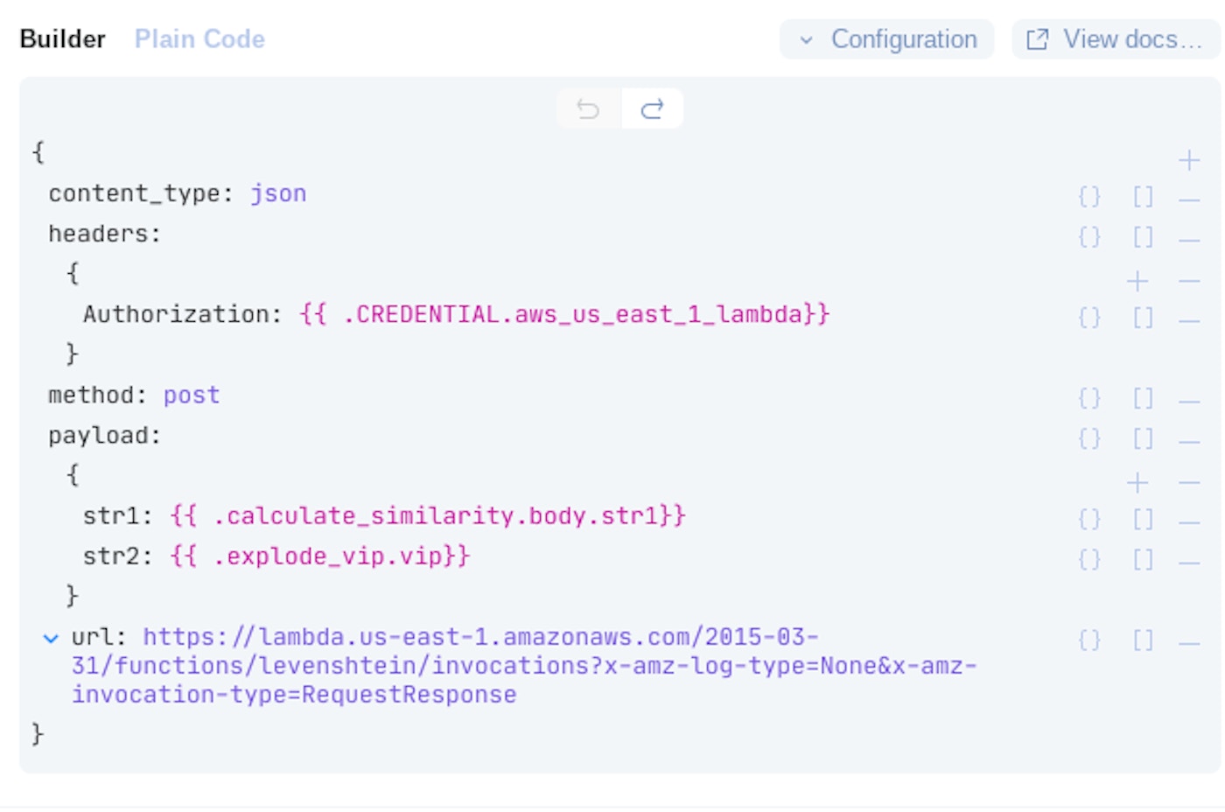Convert method value to an object
Screen dimensions: 1225x812
pos(1089,399)
